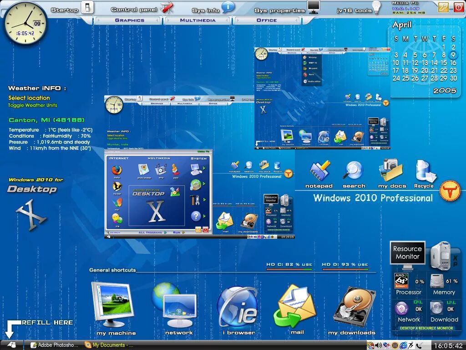This screenshot has width=466, height=350.
Task: Click paint icon in start menu preview
Action: tap(175, 170)
